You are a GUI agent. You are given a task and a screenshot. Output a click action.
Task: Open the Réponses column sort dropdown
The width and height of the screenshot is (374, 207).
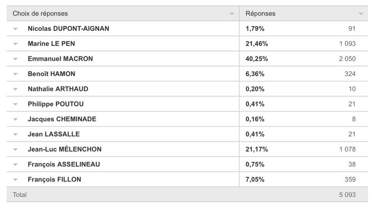(x=361, y=14)
